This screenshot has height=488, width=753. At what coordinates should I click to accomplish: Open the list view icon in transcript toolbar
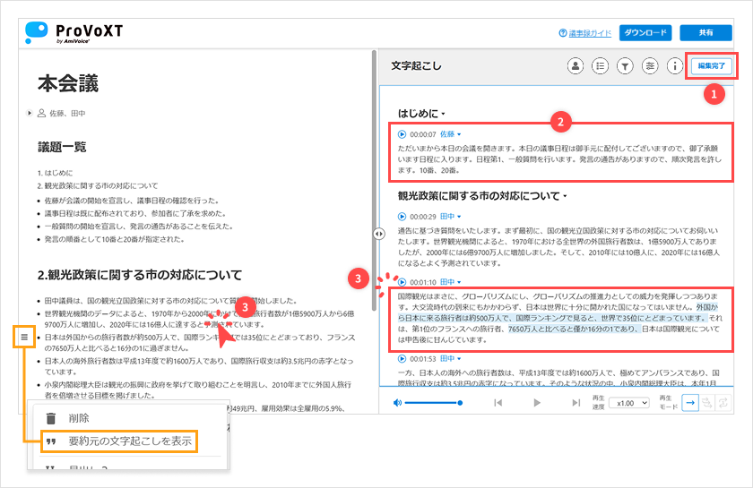coord(601,65)
